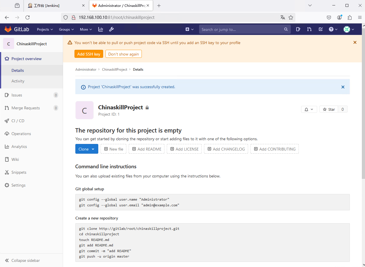Click the instance statistics chart icon
Viewport: 365px width, 267px height.
(101, 29)
